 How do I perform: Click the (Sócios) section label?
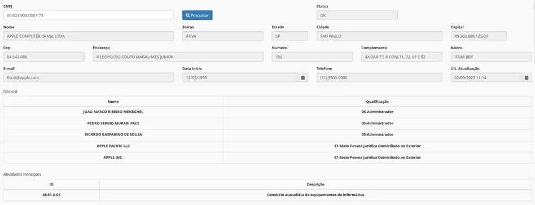click(10, 91)
